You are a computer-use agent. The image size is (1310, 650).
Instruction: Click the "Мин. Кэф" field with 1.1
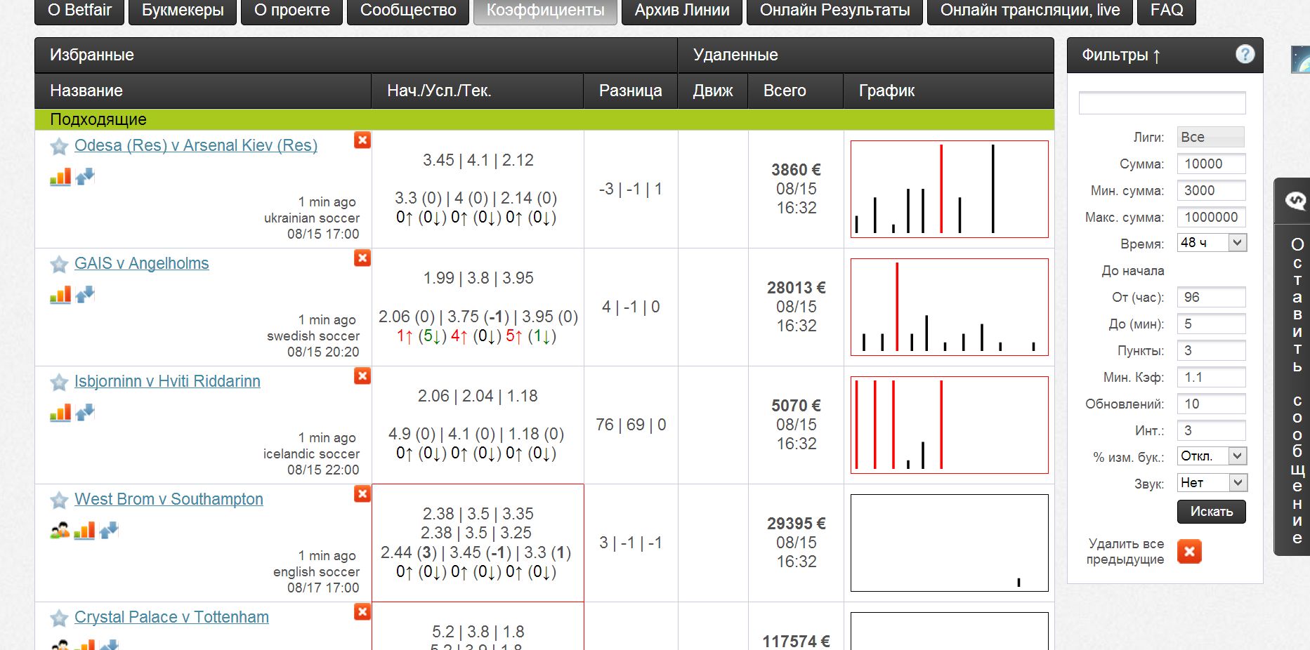click(x=1211, y=377)
